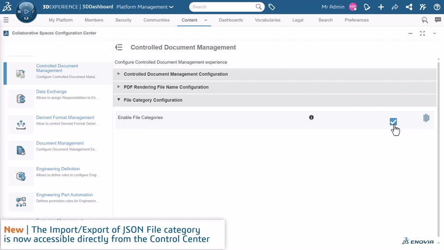Click the Mr Admin user name
Screen dimensions: 444x250
(x=333, y=7)
